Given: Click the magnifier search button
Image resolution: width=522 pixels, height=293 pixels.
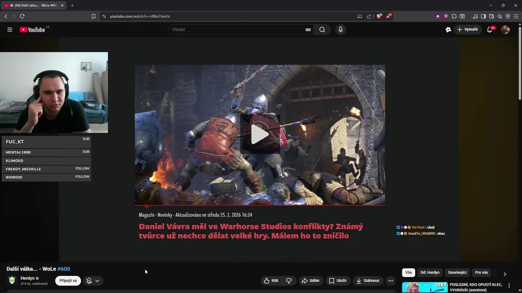Looking at the screenshot, I should [322, 29].
